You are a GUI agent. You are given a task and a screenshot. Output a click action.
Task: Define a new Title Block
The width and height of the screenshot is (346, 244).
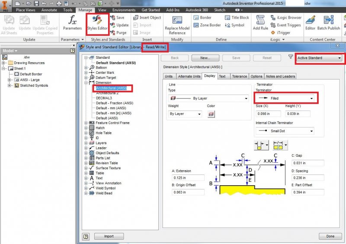[237, 18]
